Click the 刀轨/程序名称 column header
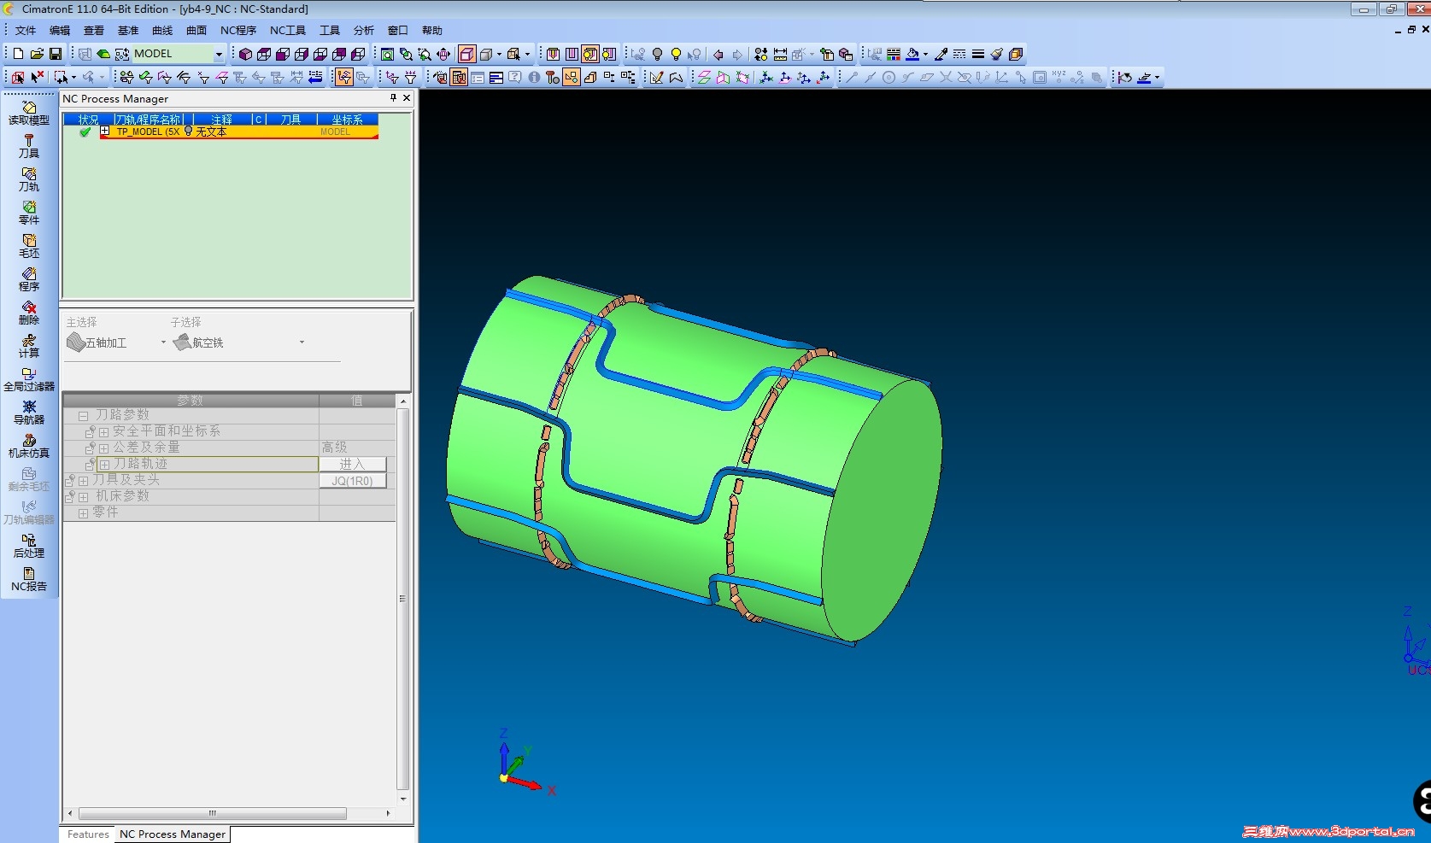This screenshot has height=843, width=1431. pyautogui.click(x=150, y=120)
